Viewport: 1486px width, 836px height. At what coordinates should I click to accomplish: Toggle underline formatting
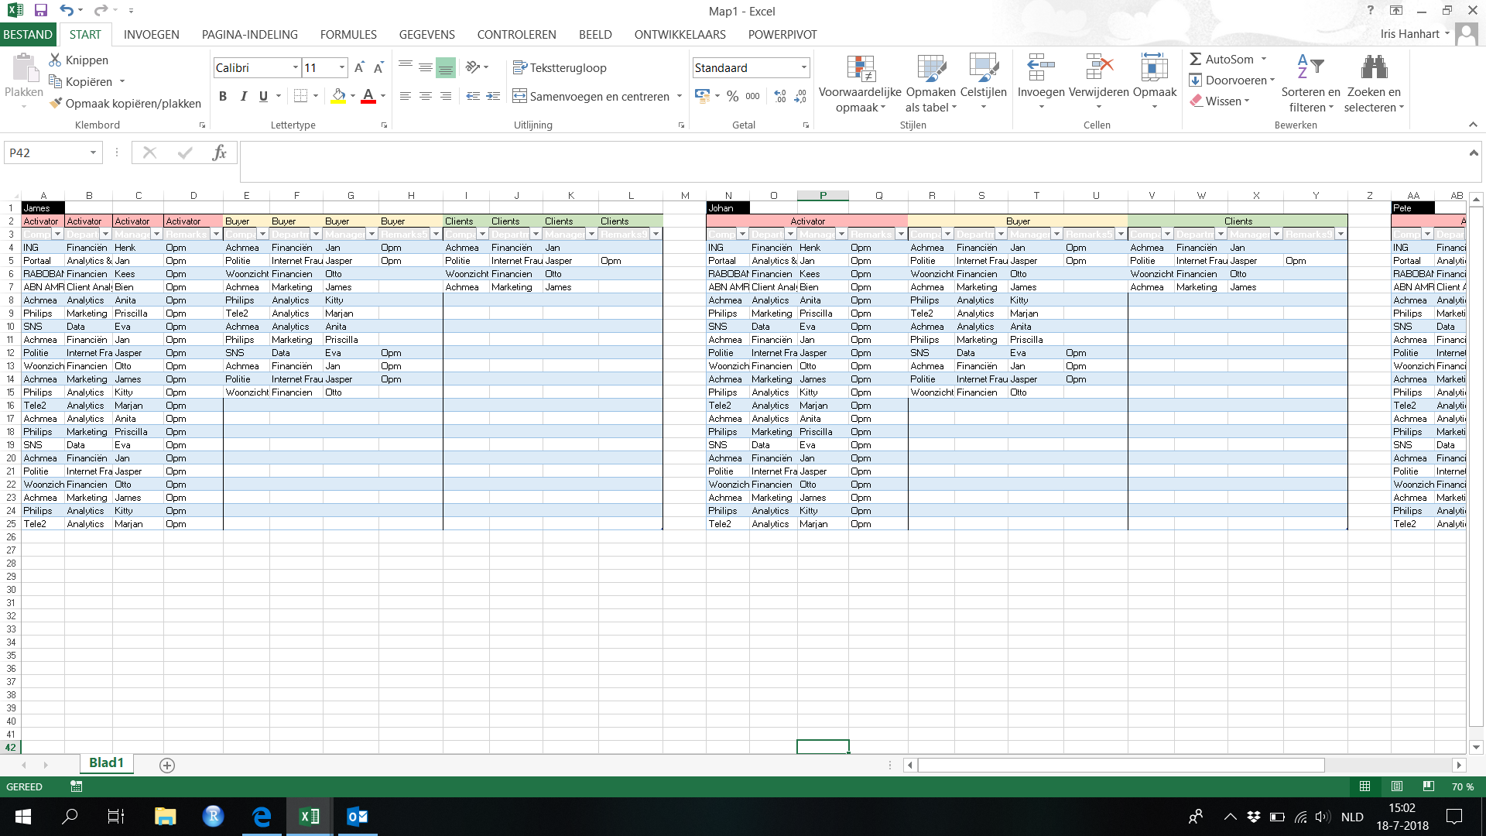(263, 96)
